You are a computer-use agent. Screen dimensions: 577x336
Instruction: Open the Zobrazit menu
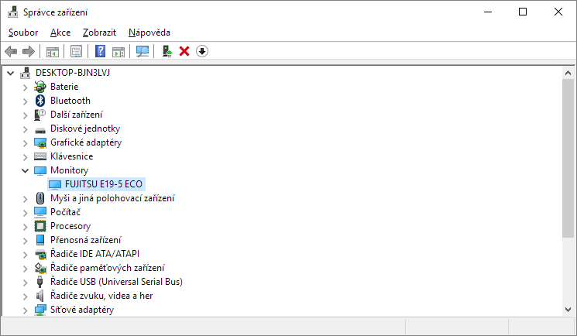click(99, 33)
